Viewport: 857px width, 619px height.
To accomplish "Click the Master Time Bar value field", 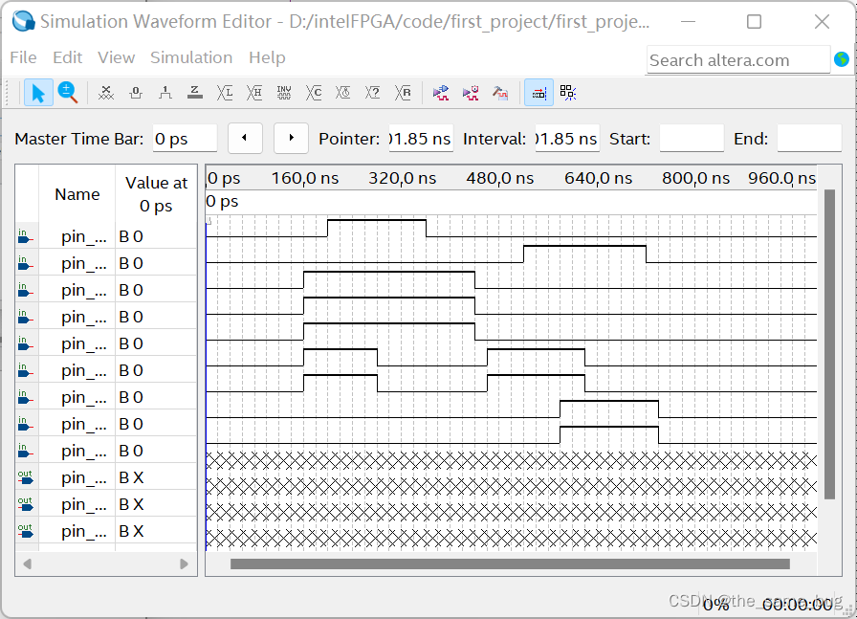I will click(185, 139).
